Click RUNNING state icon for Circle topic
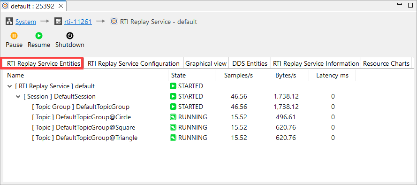 [x=173, y=117]
